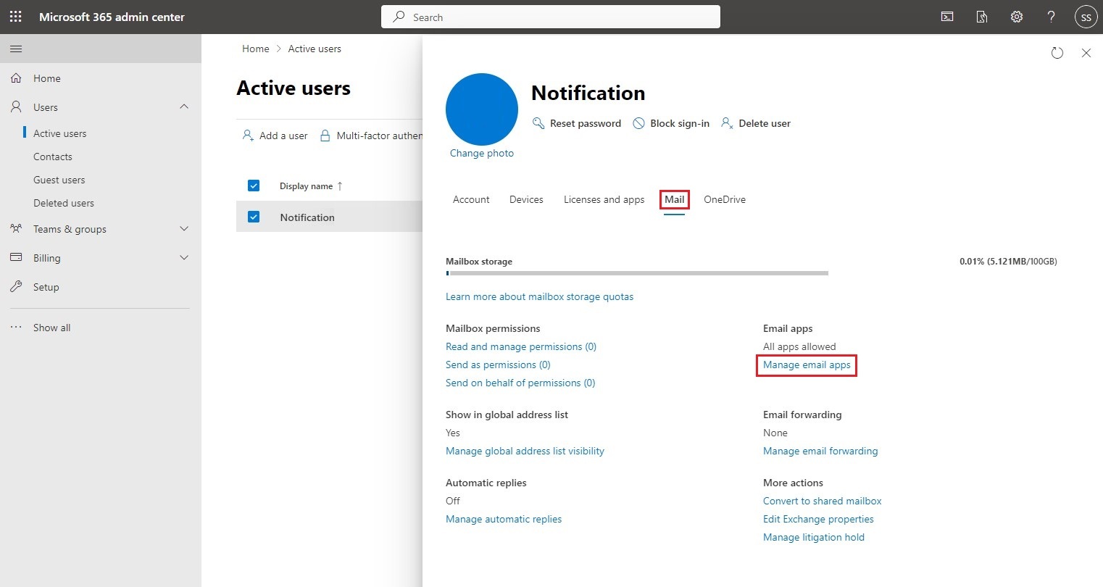Open the feedback icon in the top bar
The image size is (1103, 587).
tap(981, 16)
